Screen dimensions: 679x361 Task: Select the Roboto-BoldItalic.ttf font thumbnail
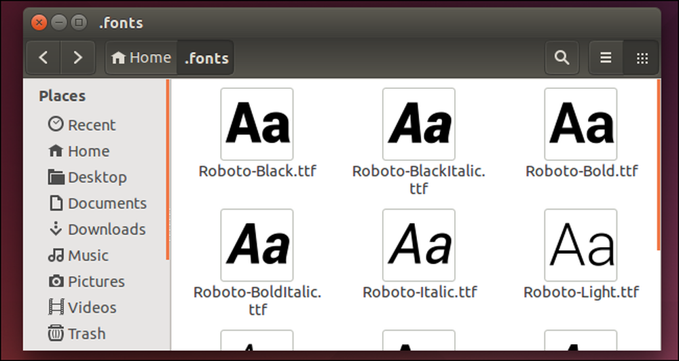(257, 245)
